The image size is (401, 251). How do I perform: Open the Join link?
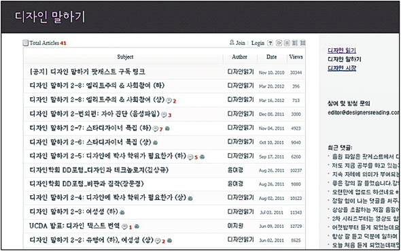pos(240,43)
